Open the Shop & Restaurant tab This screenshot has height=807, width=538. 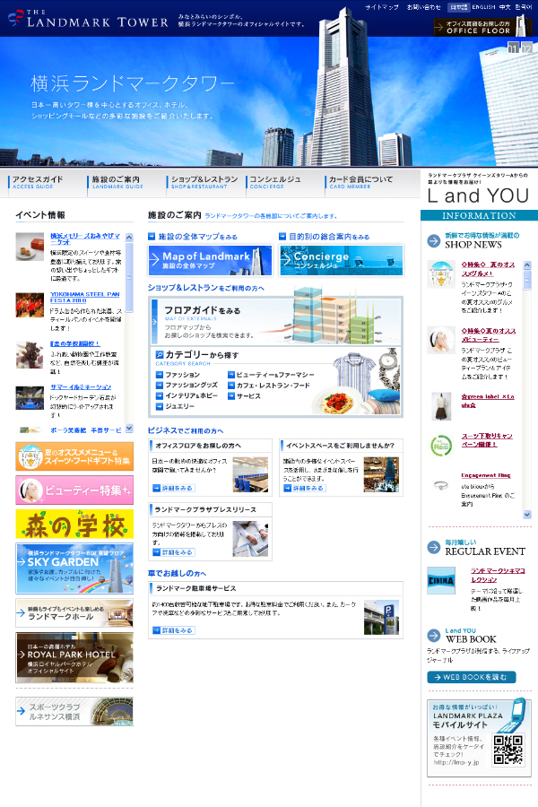coord(204,183)
